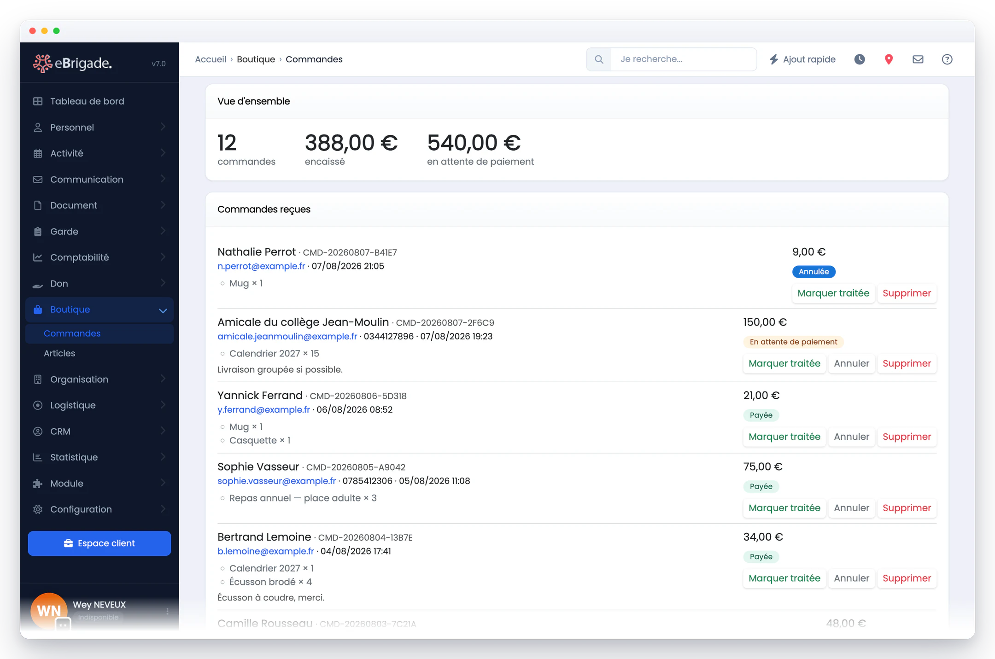Expand the Comptabilité menu chevron
The width and height of the screenshot is (995, 659).
point(163,257)
